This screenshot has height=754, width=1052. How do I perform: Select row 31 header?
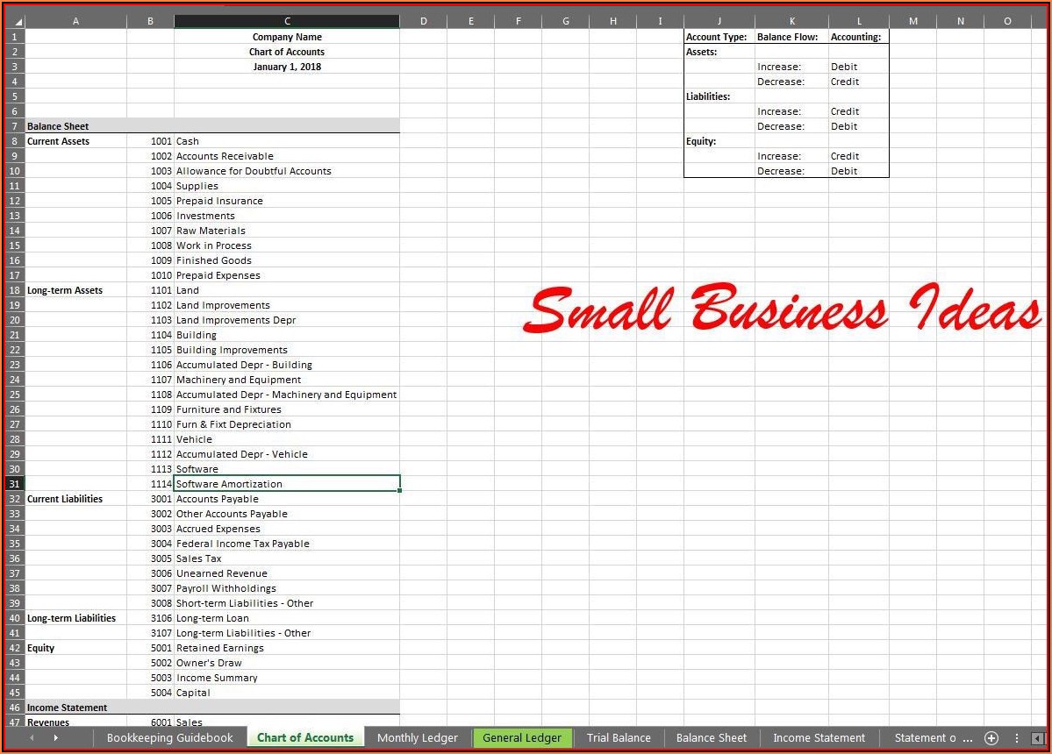tap(14, 484)
